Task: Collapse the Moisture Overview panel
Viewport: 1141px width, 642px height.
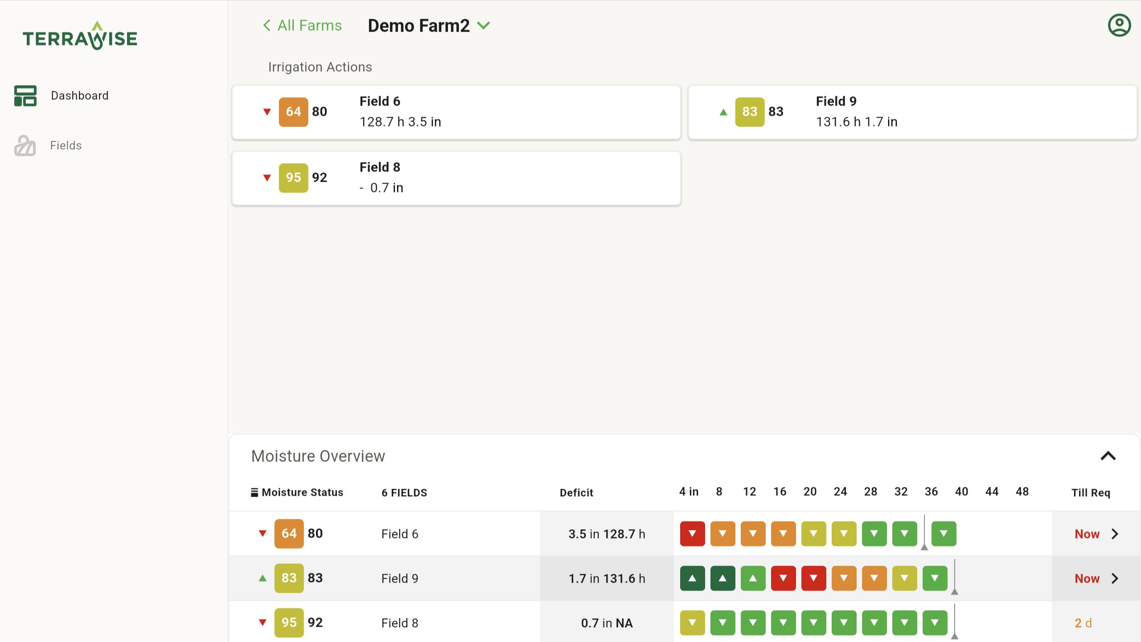Action: (x=1108, y=456)
